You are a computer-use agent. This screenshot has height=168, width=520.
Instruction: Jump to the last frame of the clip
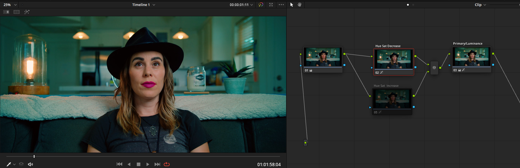pos(157,164)
